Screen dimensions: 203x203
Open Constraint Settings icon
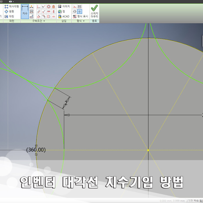click(32, 17)
